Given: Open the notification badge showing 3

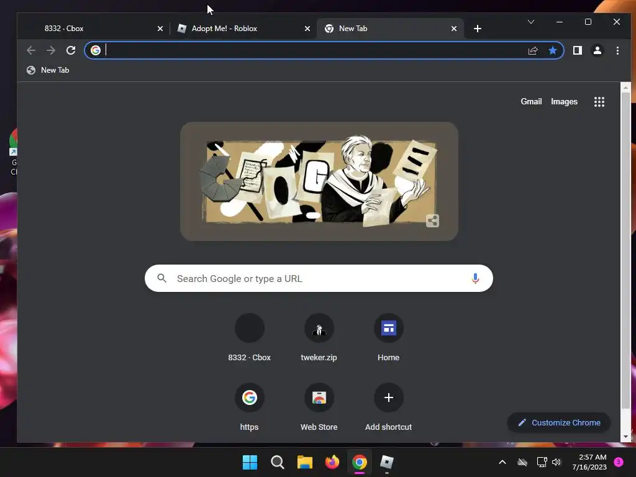Looking at the screenshot, I should [619, 461].
